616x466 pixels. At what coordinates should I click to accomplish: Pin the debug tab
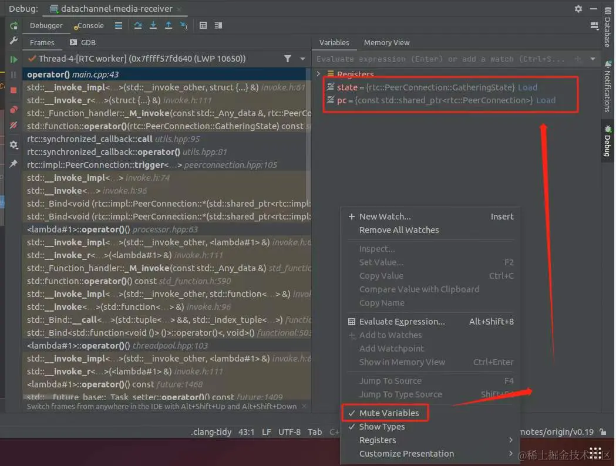click(14, 164)
